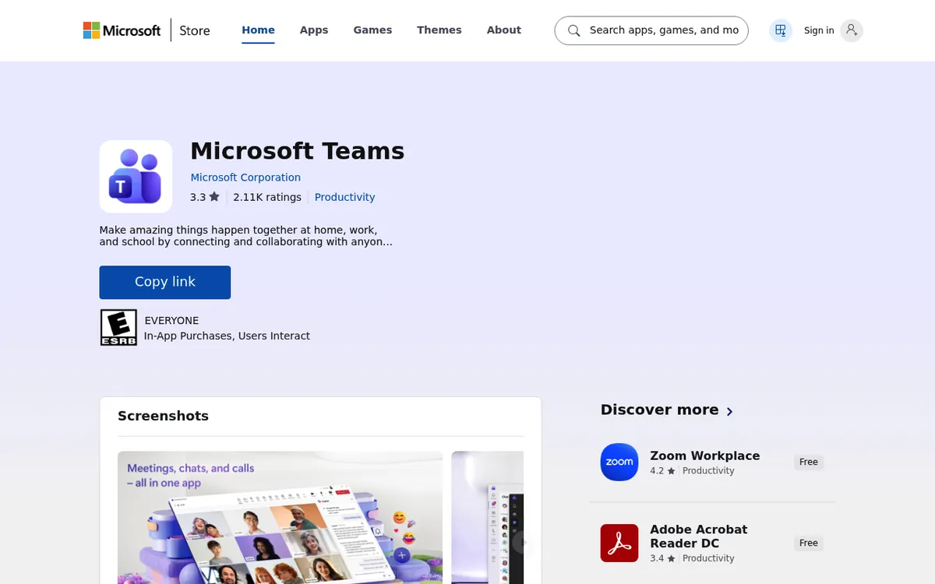Click the Discover more heading
Viewport: 935px width, 584px height.
(x=660, y=410)
